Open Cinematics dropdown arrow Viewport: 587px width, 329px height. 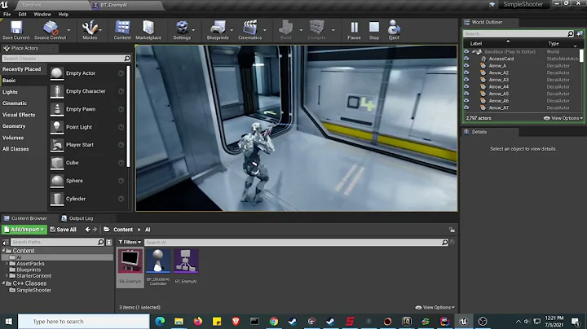click(x=265, y=30)
